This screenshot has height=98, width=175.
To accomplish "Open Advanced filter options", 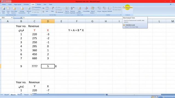I will coord(59,12).
